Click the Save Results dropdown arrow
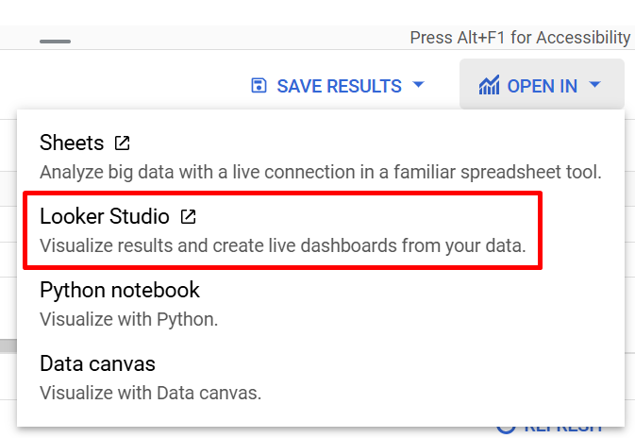This screenshot has width=635, height=438. pyautogui.click(x=418, y=85)
